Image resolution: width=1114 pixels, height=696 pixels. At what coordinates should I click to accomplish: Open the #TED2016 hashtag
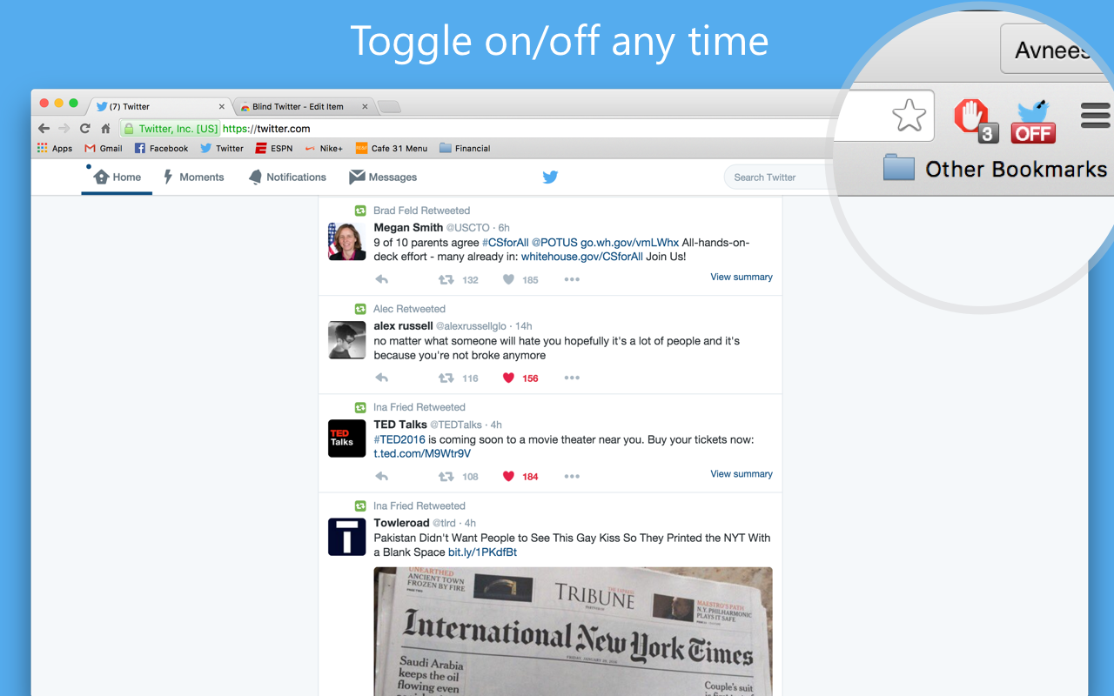[x=399, y=439]
